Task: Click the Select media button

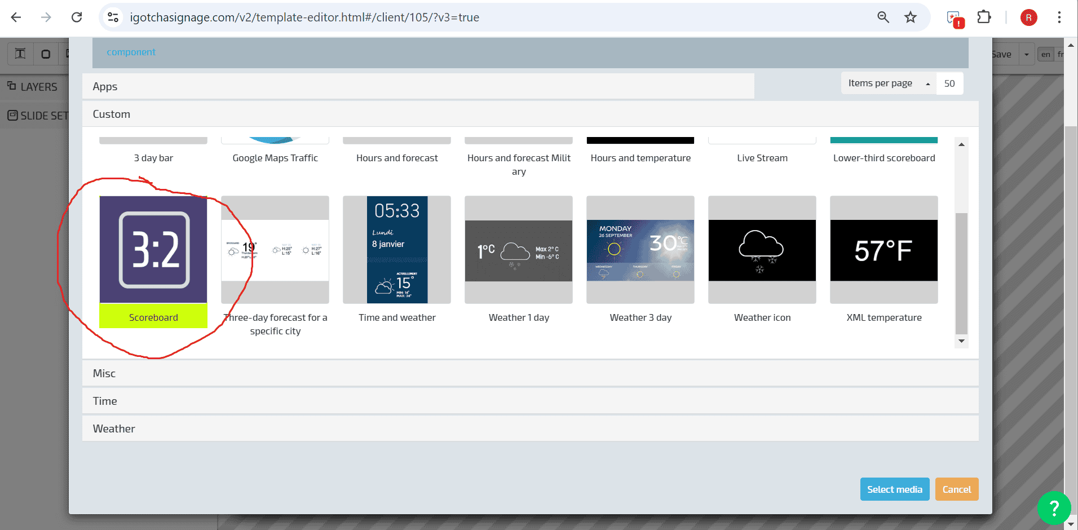Action: 894,489
